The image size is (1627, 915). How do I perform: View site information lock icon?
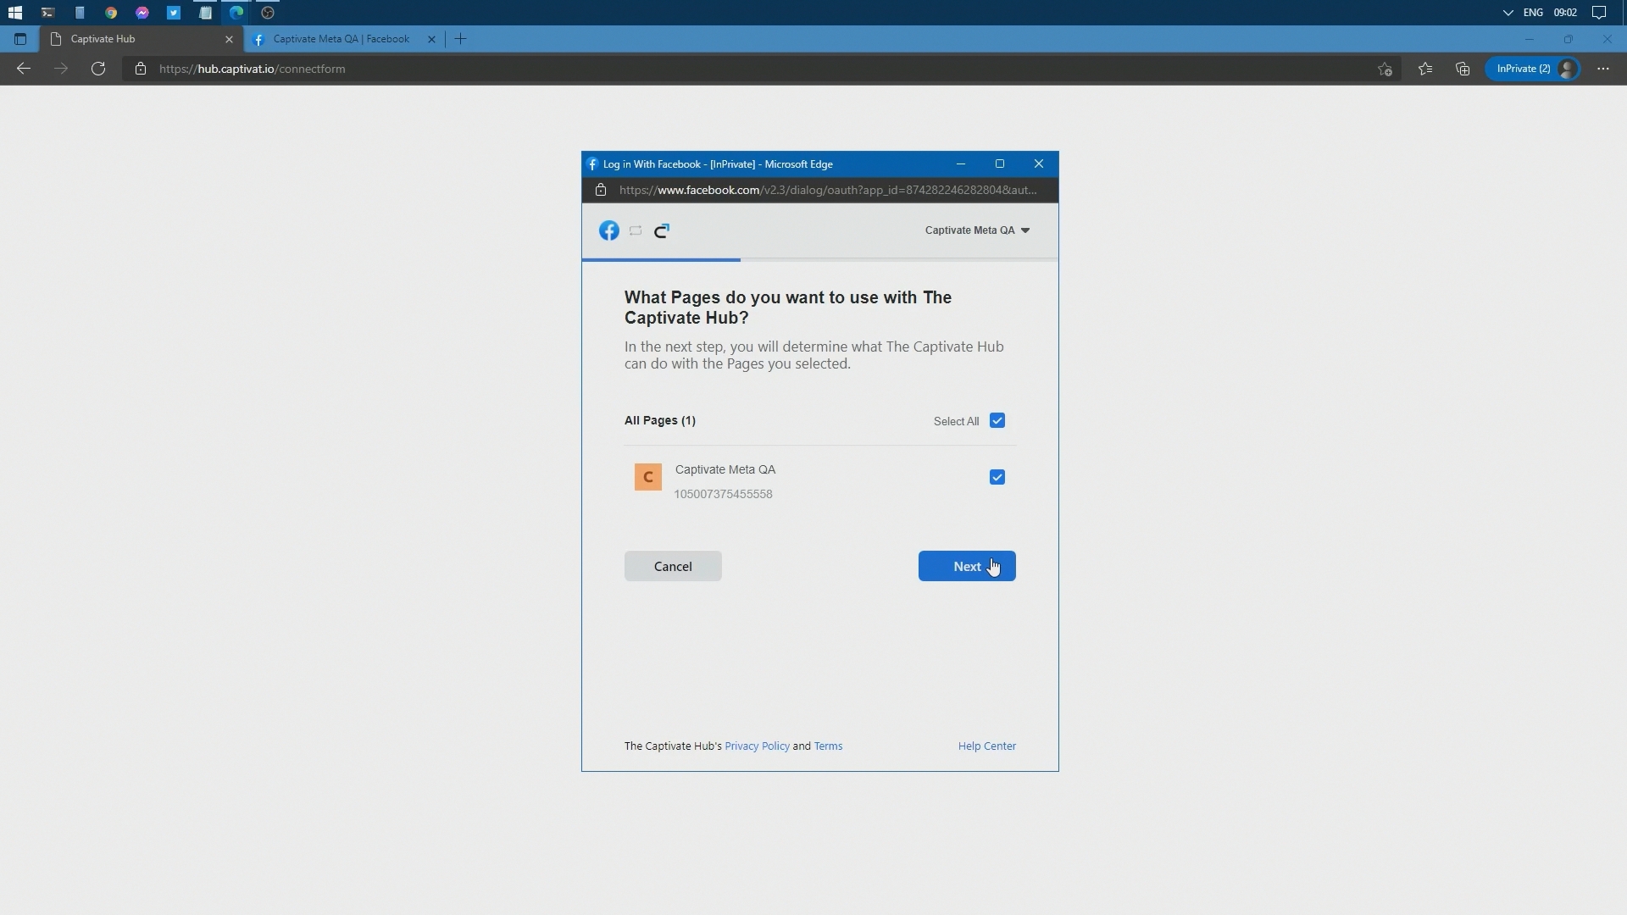[x=141, y=69]
